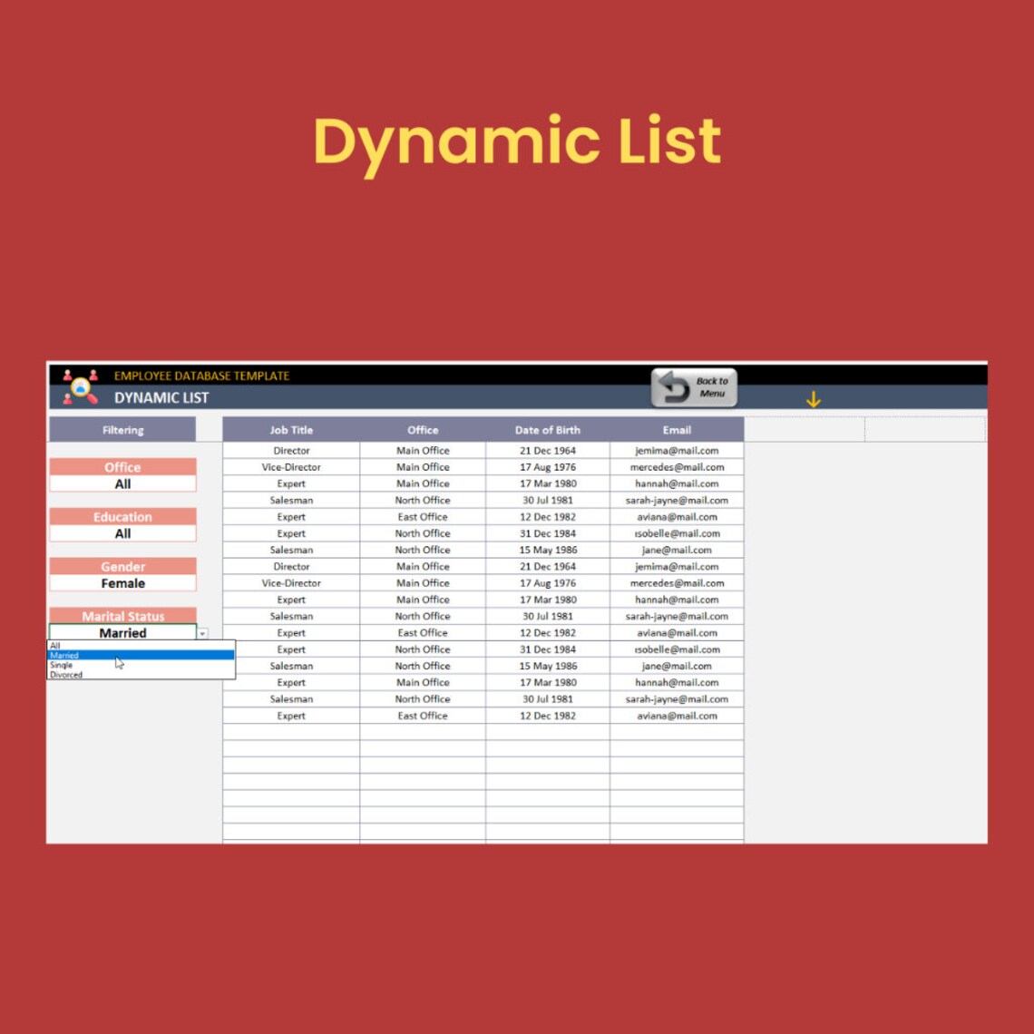Click the Education filter value All
The width and height of the screenshot is (1034, 1034).
[122, 533]
